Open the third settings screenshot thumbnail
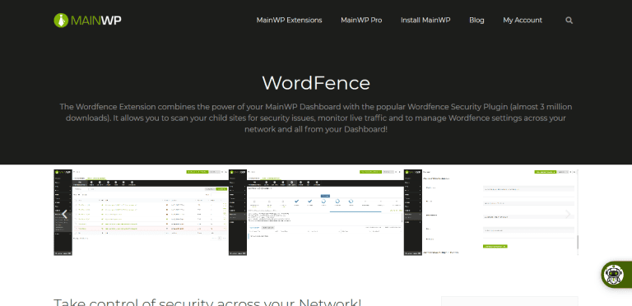Screen dimensions: 632x306 [490, 212]
